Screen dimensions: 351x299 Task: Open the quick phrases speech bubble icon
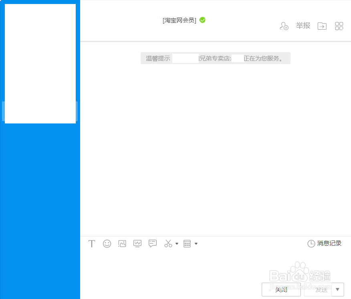tap(152, 243)
